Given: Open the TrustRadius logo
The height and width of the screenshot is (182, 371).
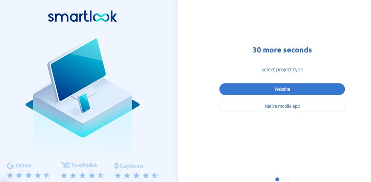Looking at the screenshot, I should coord(79,165).
